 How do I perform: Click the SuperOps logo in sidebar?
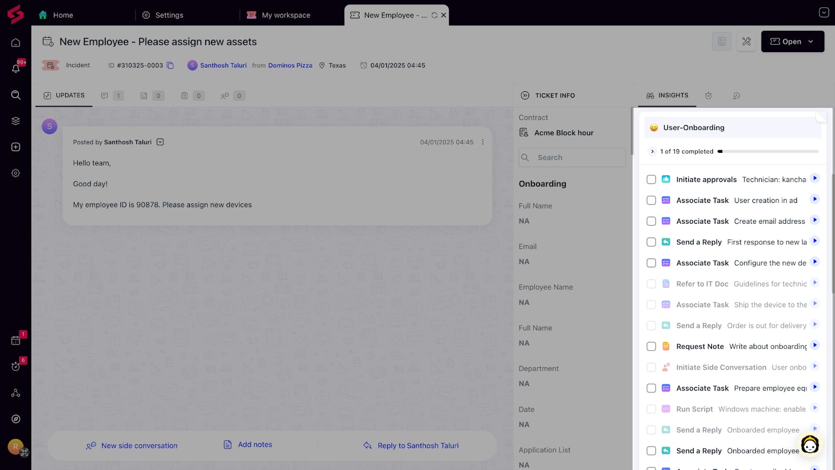(16, 14)
